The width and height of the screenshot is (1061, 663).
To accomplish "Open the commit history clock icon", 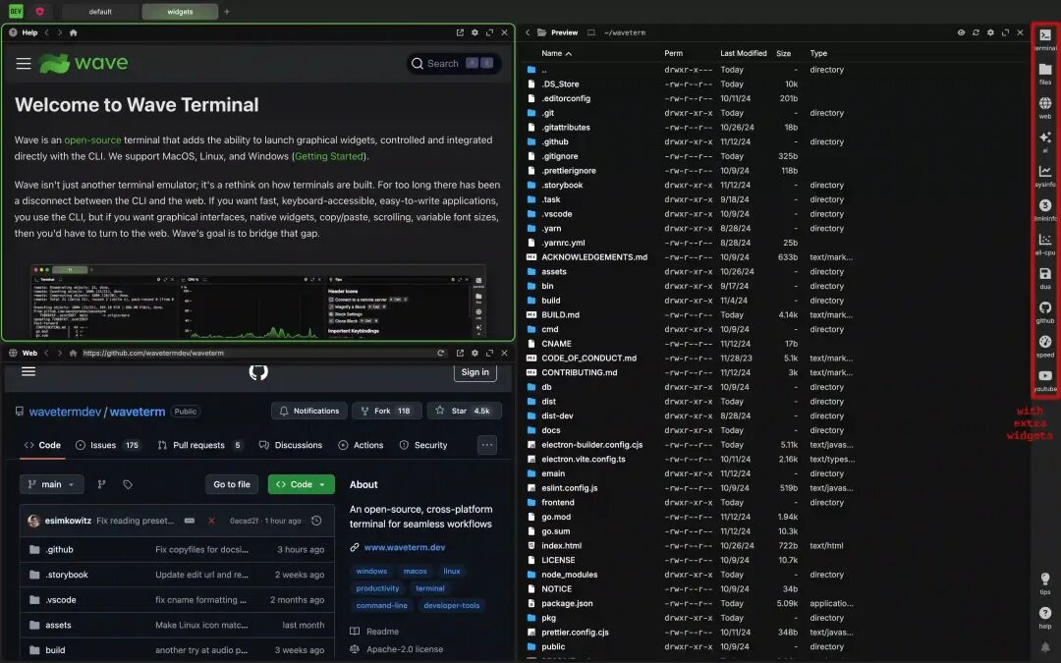I will 316,521.
